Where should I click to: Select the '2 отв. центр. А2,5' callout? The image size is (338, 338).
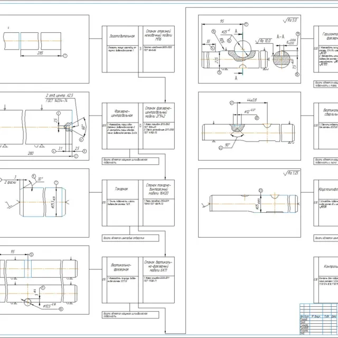pos(60,95)
